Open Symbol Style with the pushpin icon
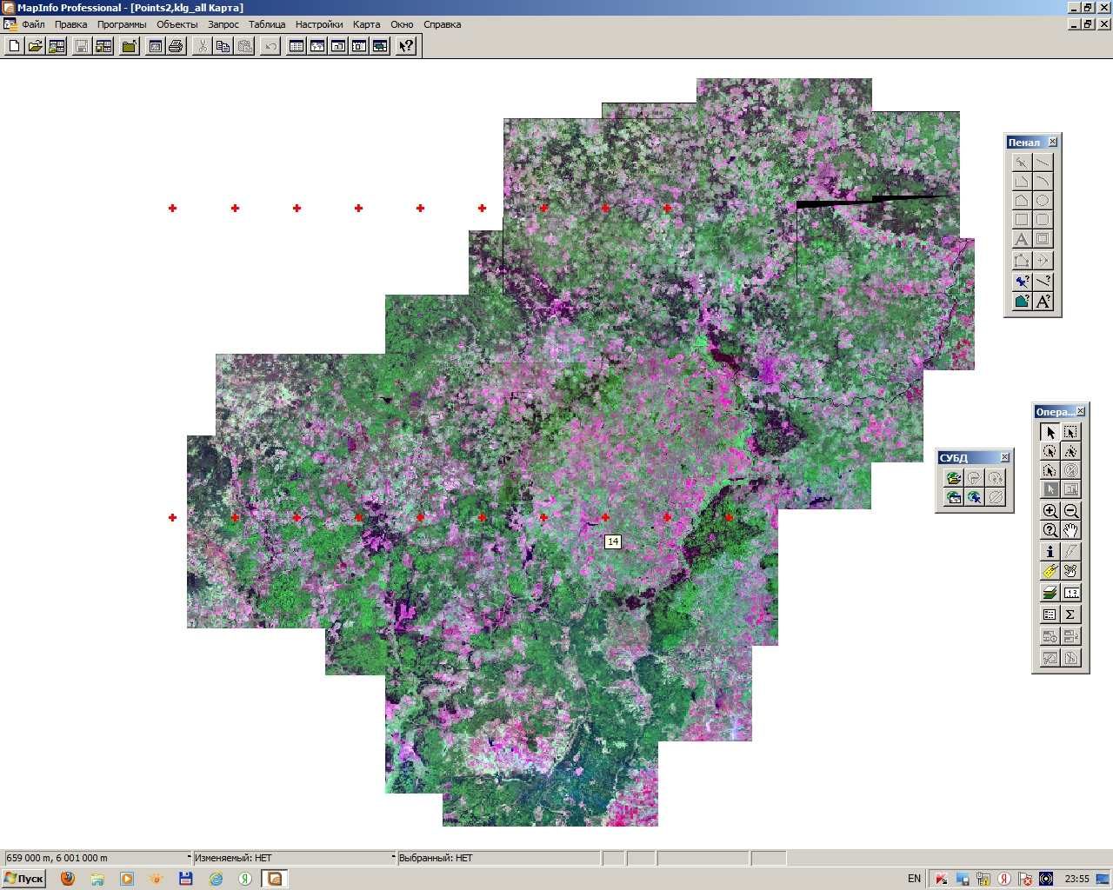This screenshot has width=1113, height=890. (1022, 281)
